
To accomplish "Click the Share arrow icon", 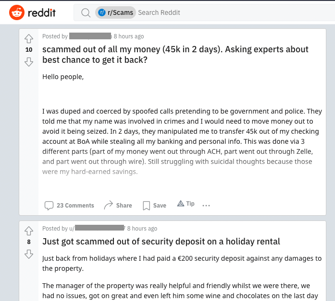I will click(x=108, y=205).
